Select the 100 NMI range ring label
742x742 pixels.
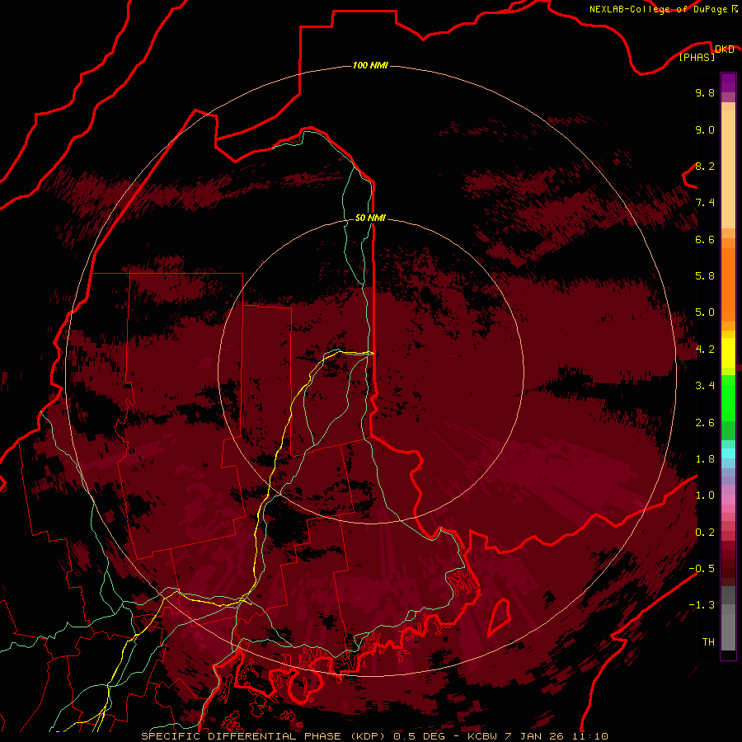tap(370, 65)
